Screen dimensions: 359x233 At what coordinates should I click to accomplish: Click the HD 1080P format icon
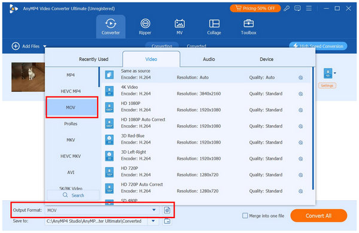point(109,107)
